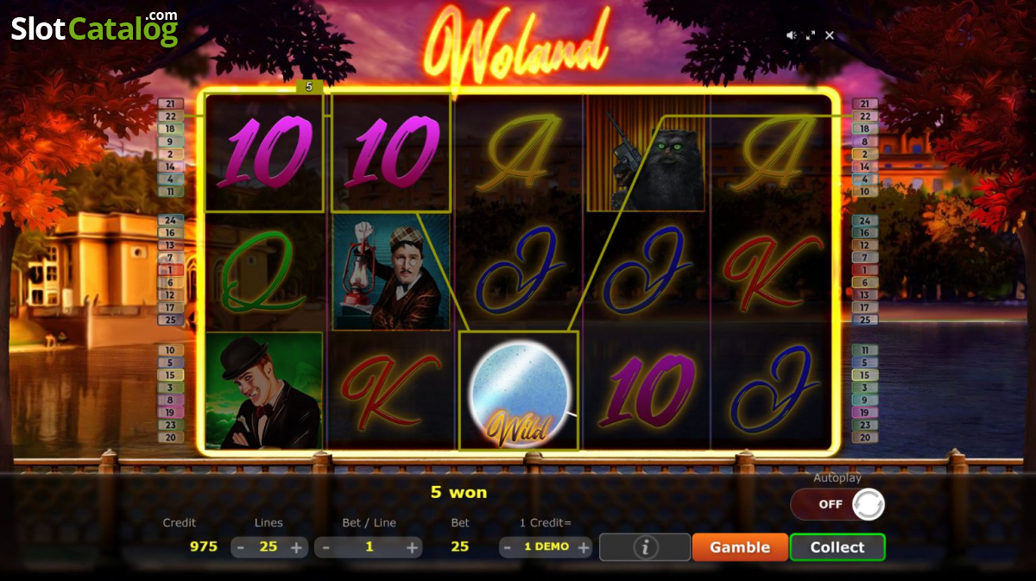Raise the credit denomination with plus
This screenshot has width=1036, height=581.
point(584,547)
